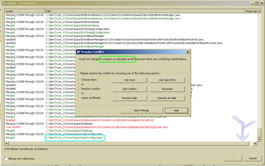
Task: Enable Merge non-interactive checkbox
Action: [x=6, y=159]
